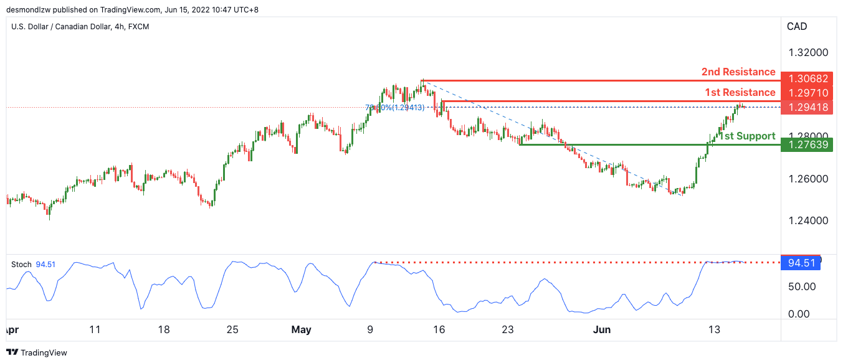The height and width of the screenshot is (363, 843).
Task: Click the CAD currency label
Action: (797, 27)
